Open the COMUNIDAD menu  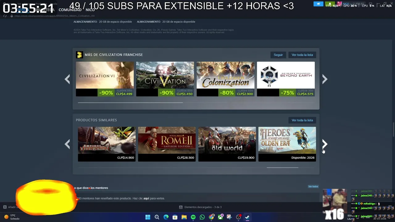click(70, 10)
